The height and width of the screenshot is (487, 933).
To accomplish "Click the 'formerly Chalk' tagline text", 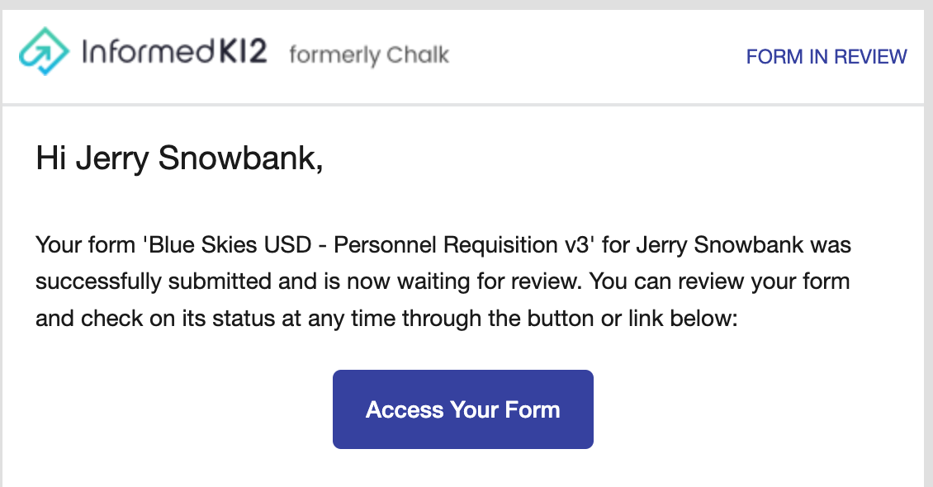I will [369, 54].
